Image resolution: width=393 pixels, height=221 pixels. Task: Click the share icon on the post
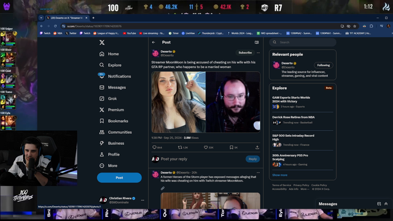257,147
